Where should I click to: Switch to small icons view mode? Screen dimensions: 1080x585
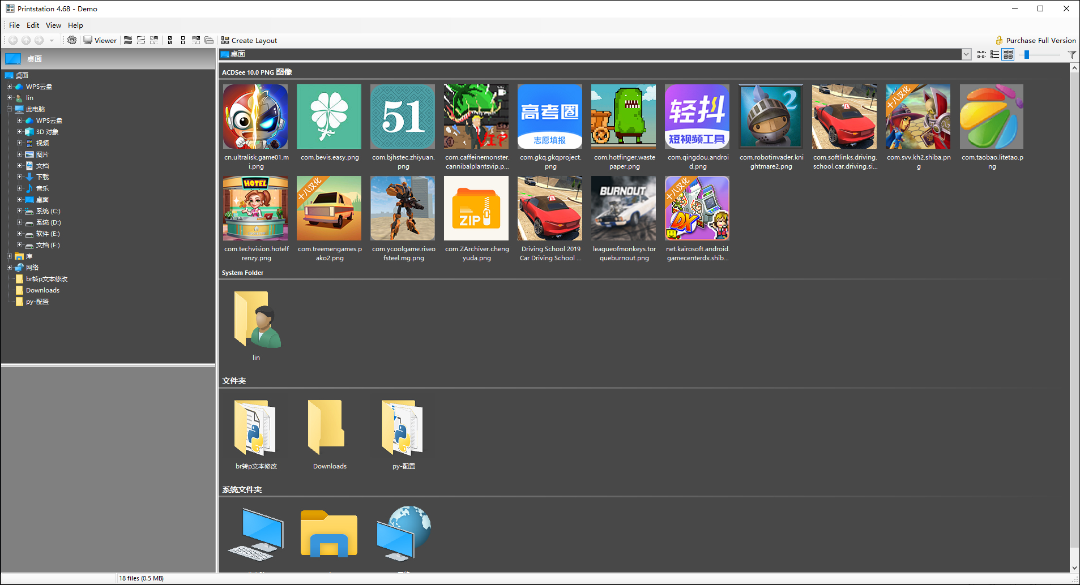coord(981,54)
